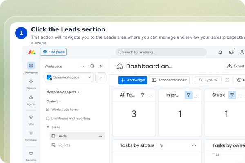Click the notifications bell icon
Image resolution: width=245 pixels, height=163 pixels.
[220, 52]
